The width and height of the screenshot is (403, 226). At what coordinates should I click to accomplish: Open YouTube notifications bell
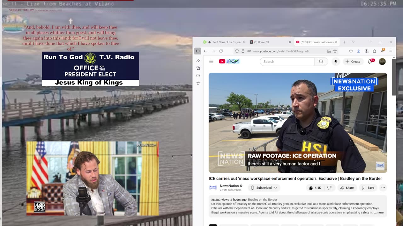pyautogui.click(x=370, y=62)
